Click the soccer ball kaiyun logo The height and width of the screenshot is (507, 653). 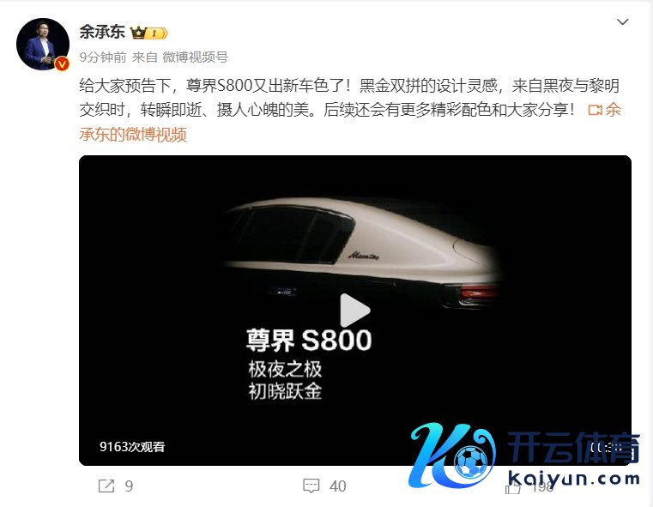tap(470, 462)
